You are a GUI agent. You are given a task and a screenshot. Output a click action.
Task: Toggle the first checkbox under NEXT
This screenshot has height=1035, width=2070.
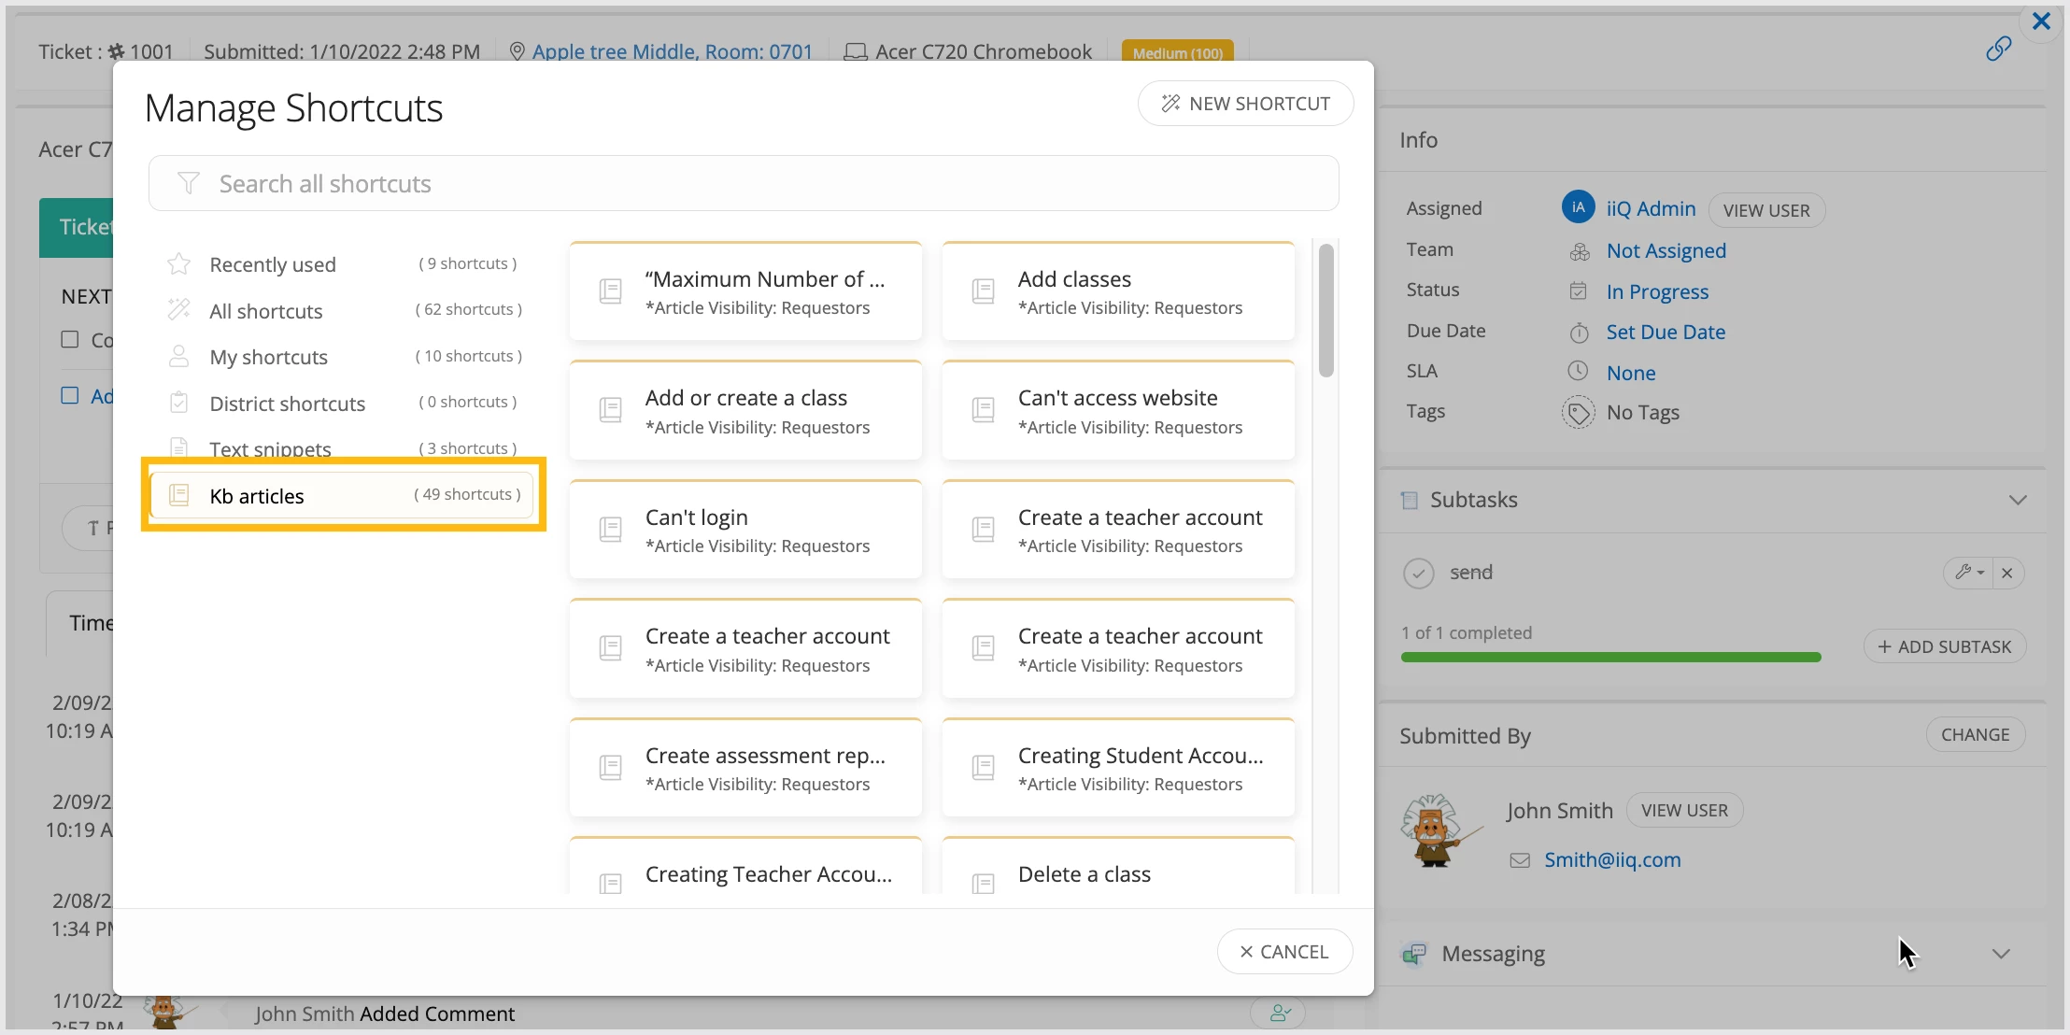pos(70,339)
